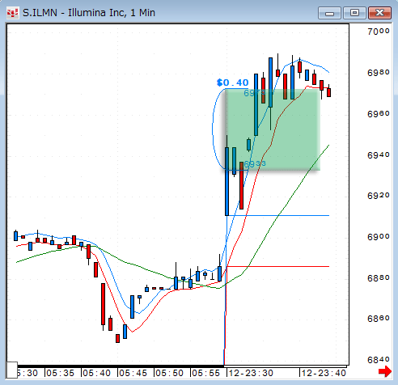
Task: Click the $0.40 measurement label
Action: [232, 82]
